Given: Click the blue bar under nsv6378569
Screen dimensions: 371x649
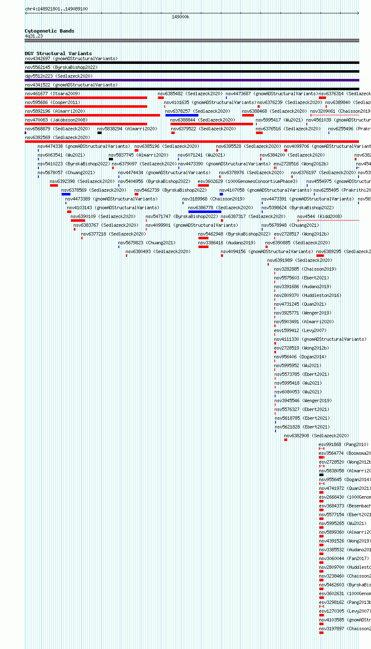Looking at the screenshot, I should pyautogui.click(x=66, y=194).
